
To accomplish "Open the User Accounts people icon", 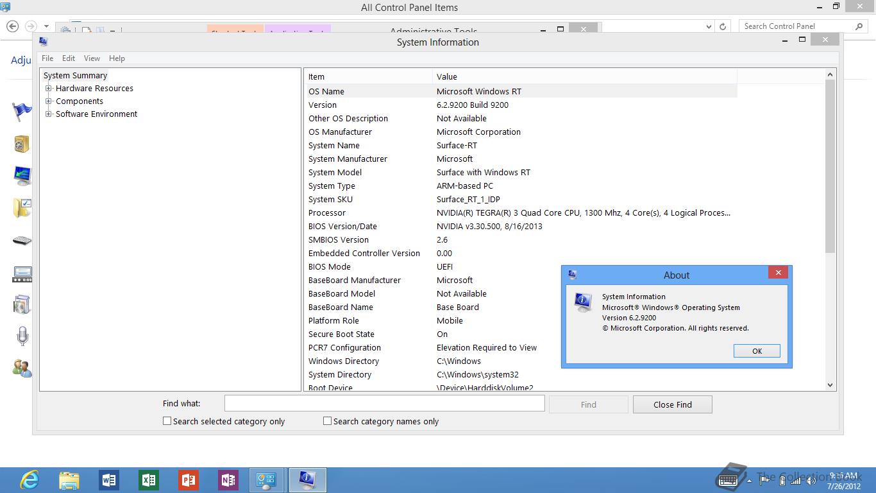I will pyautogui.click(x=22, y=368).
